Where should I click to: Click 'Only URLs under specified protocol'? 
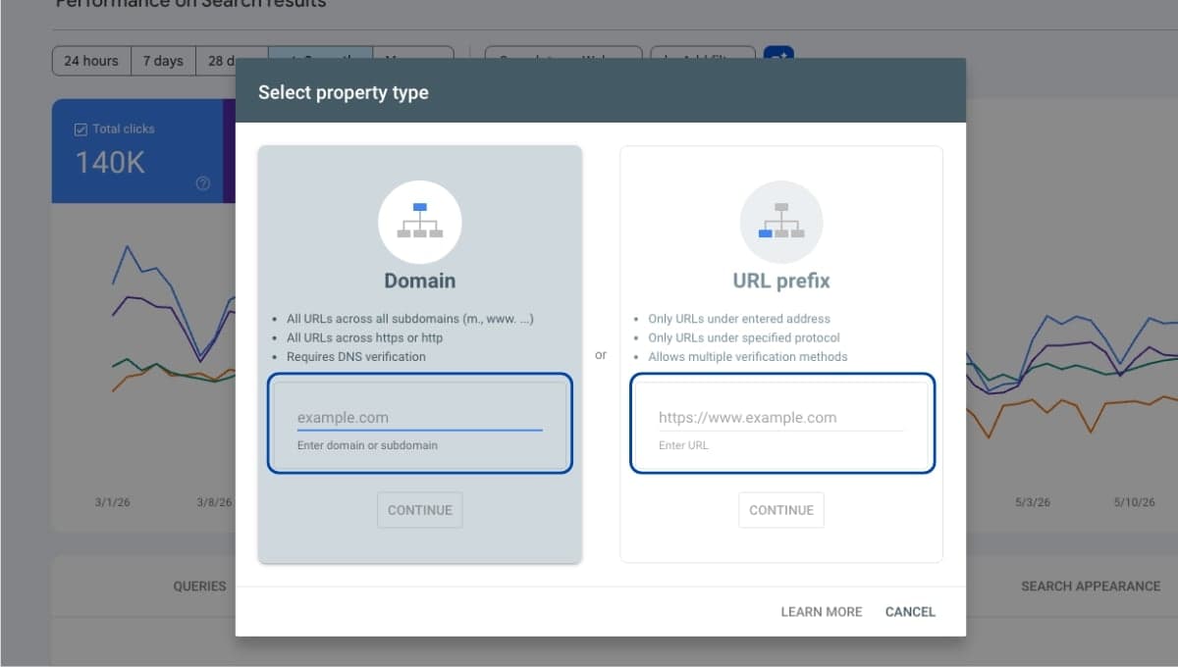pos(744,337)
